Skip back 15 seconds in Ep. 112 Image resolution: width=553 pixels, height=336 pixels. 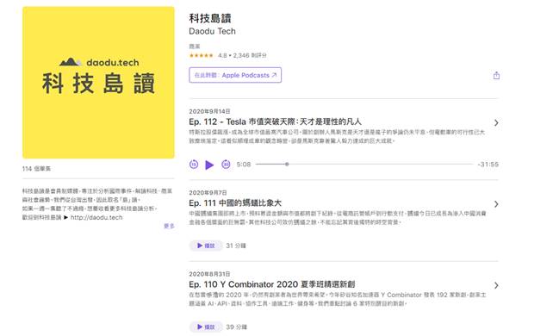pos(194,165)
